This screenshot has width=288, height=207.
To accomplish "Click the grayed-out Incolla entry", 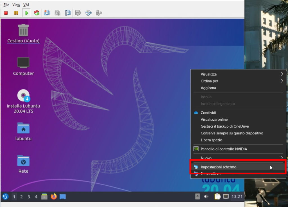I will [x=238, y=97].
